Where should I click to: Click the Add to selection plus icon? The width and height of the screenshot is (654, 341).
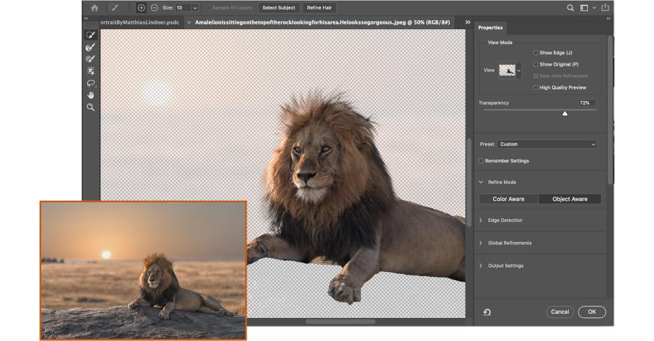tap(141, 7)
